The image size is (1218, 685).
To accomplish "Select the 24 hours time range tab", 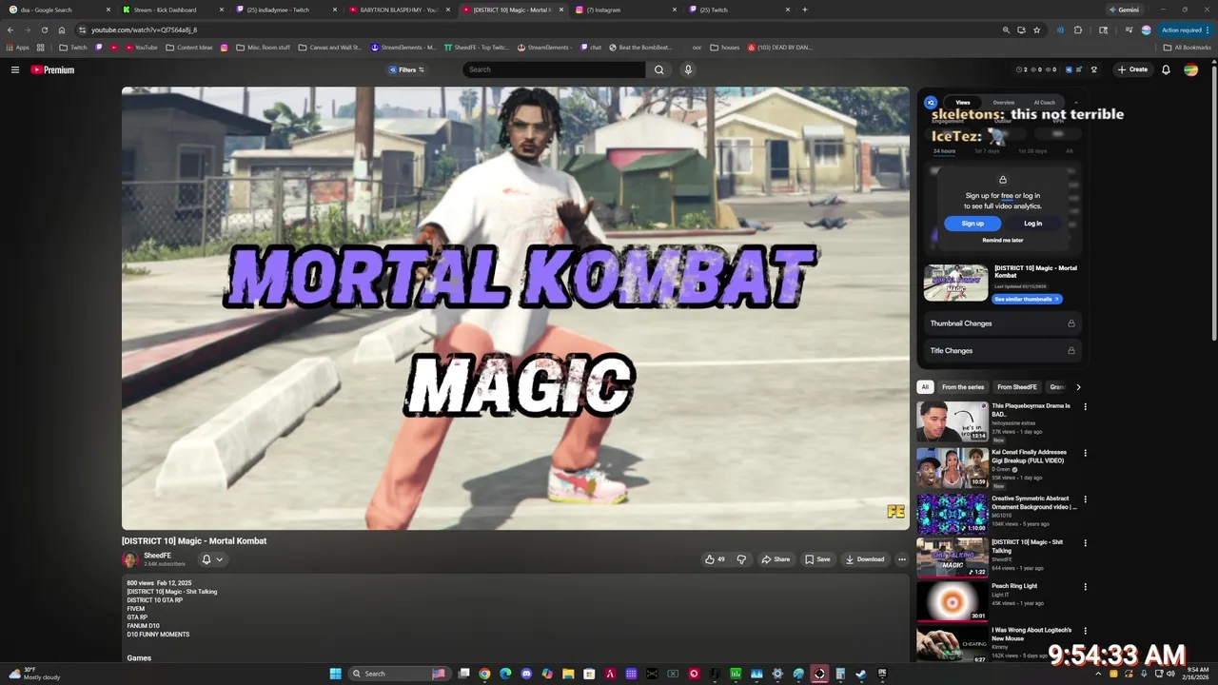I will tap(944, 151).
